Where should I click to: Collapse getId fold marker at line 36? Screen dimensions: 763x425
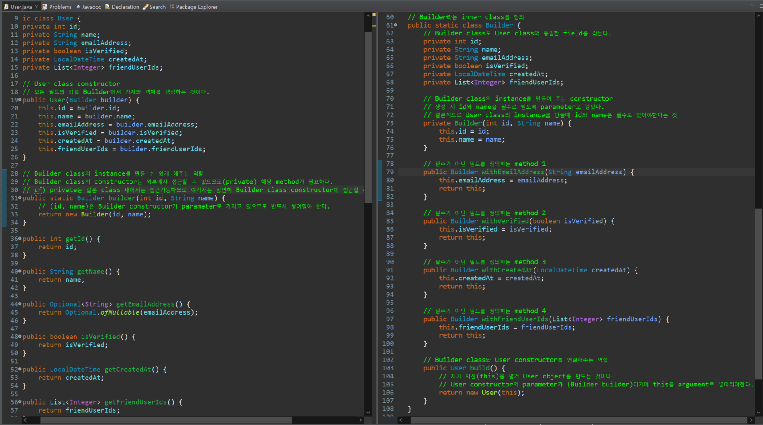(20, 239)
